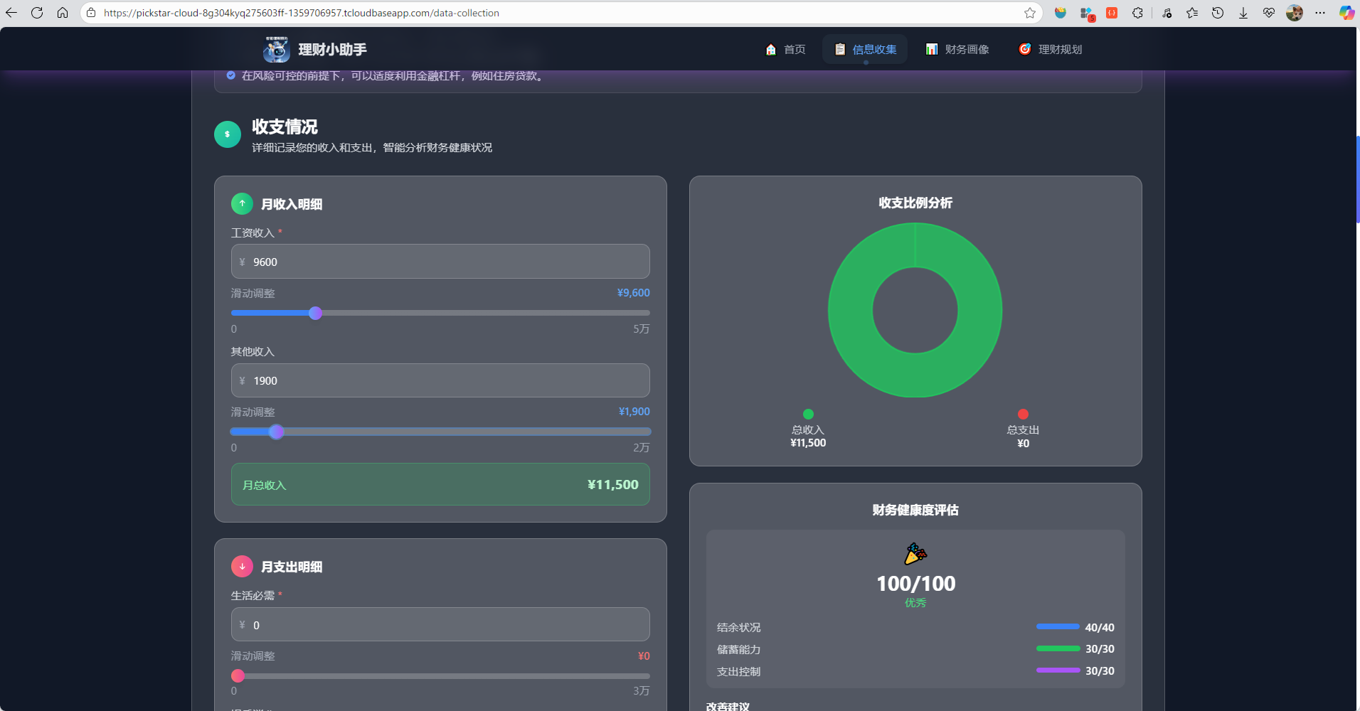
Task: Click the 改善建议 heading
Action: coord(728,706)
